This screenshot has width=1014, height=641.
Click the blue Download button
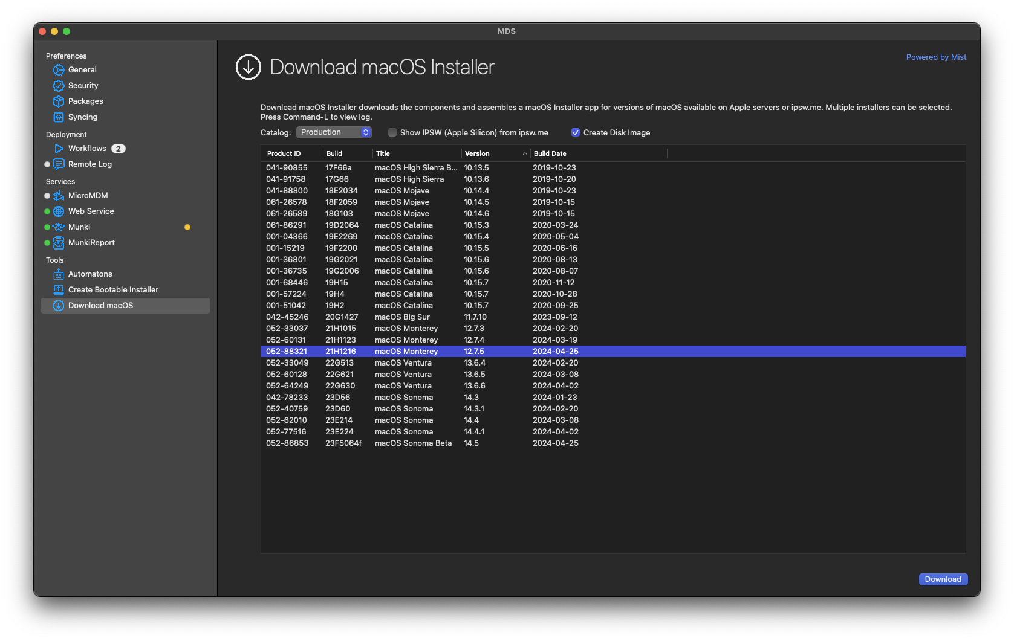click(x=943, y=579)
